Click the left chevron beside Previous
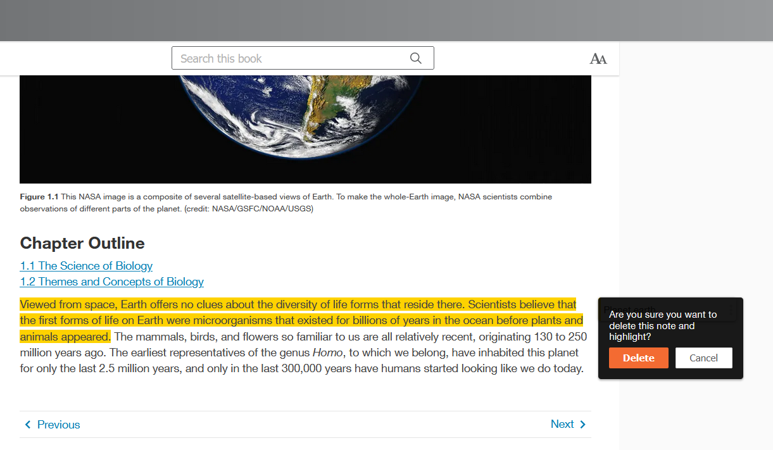Image resolution: width=773 pixels, height=450 pixels. [x=27, y=425]
